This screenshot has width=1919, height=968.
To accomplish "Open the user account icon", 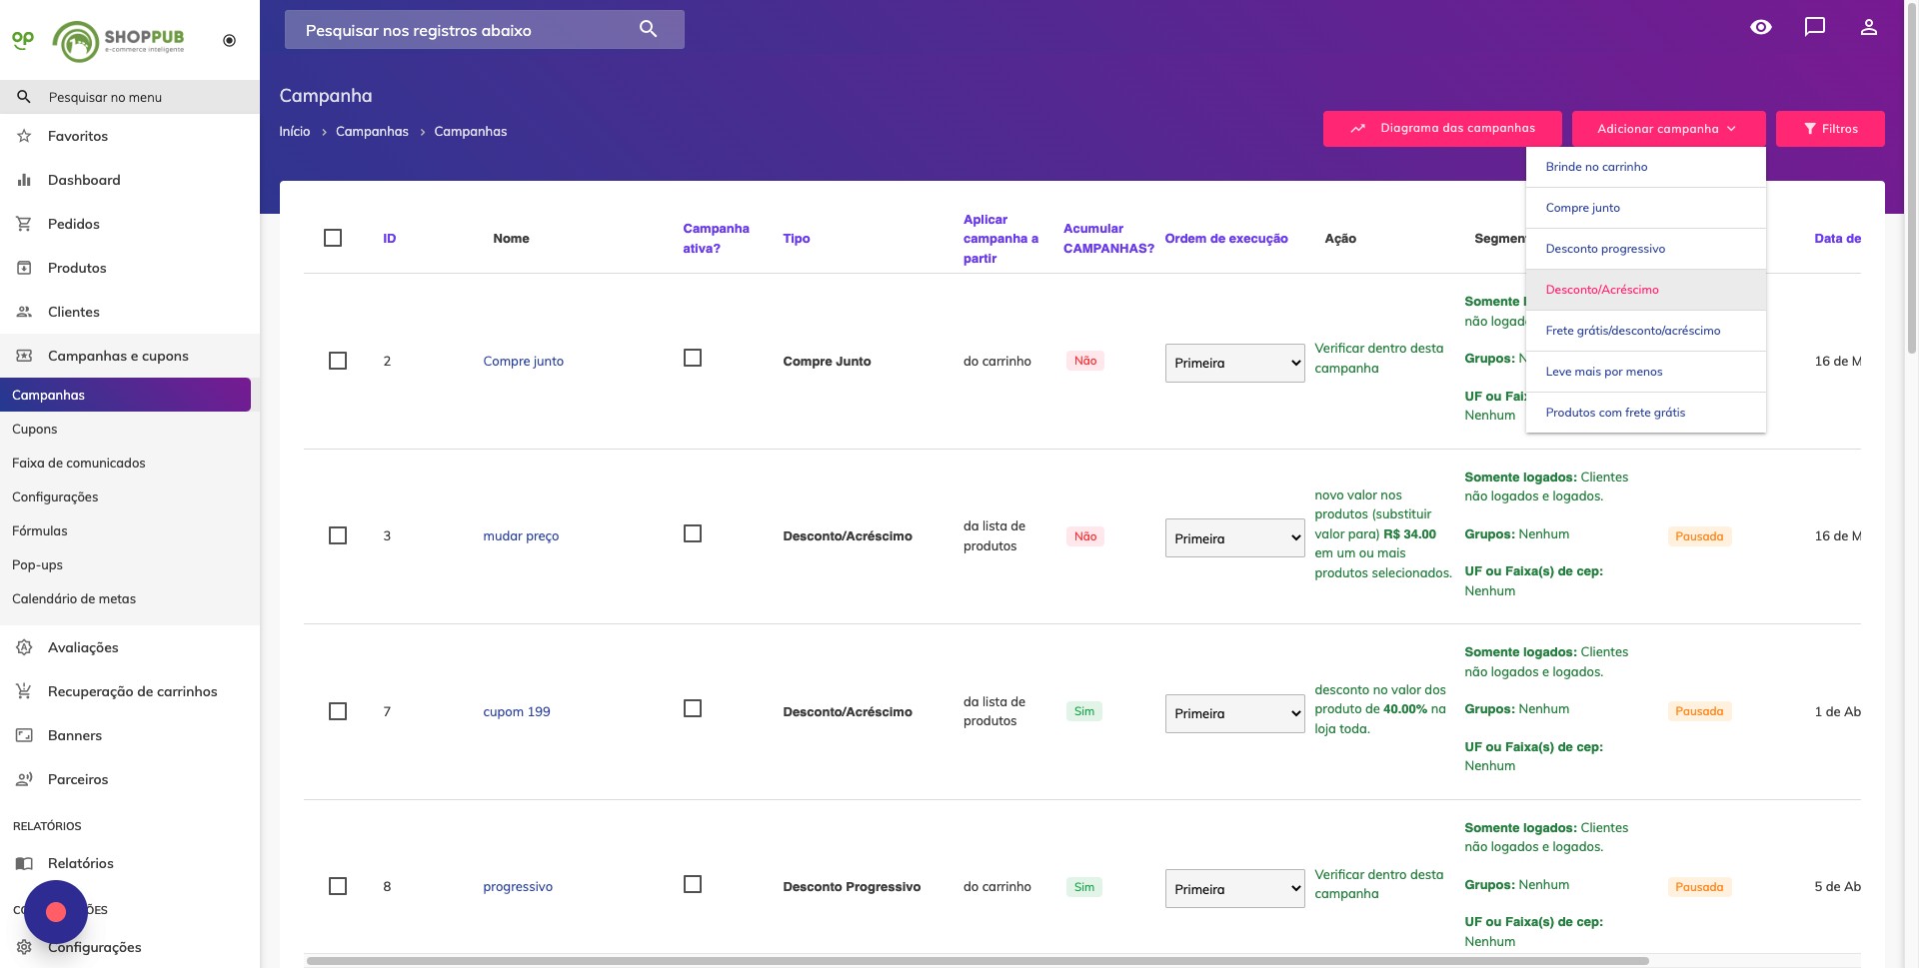I will coord(1868,27).
